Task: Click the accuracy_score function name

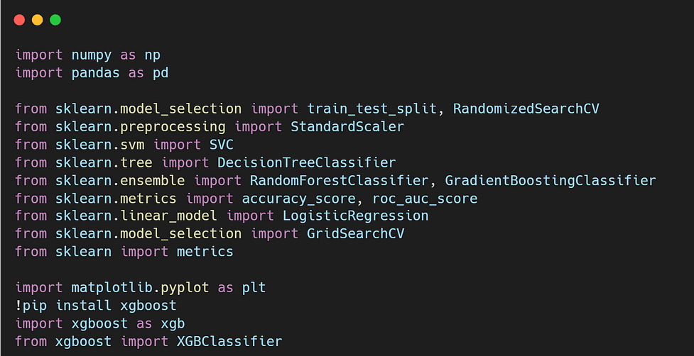Action: [299, 199]
